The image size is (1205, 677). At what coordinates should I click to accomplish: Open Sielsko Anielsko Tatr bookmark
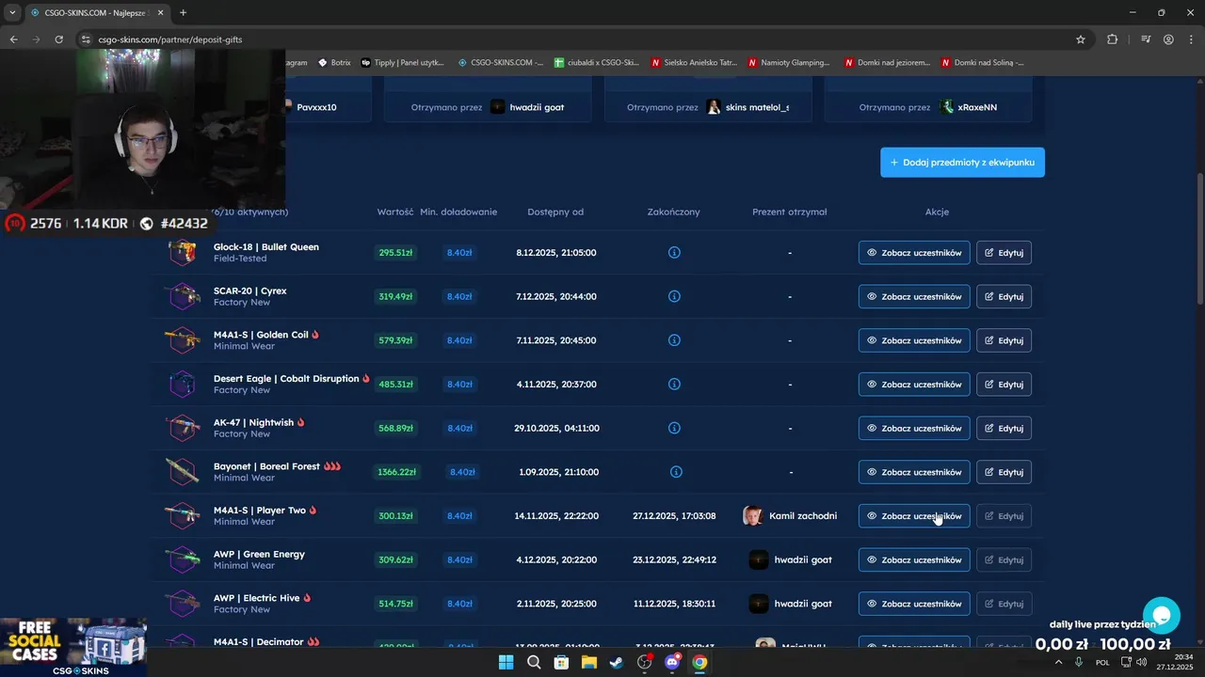pyautogui.click(x=694, y=62)
